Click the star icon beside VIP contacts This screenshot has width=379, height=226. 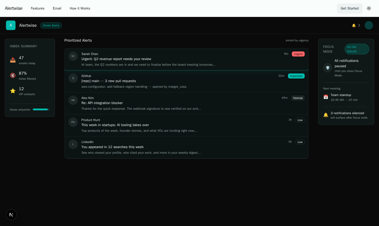[13, 91]
